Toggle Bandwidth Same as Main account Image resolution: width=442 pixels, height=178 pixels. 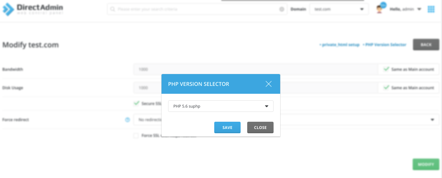386,69
